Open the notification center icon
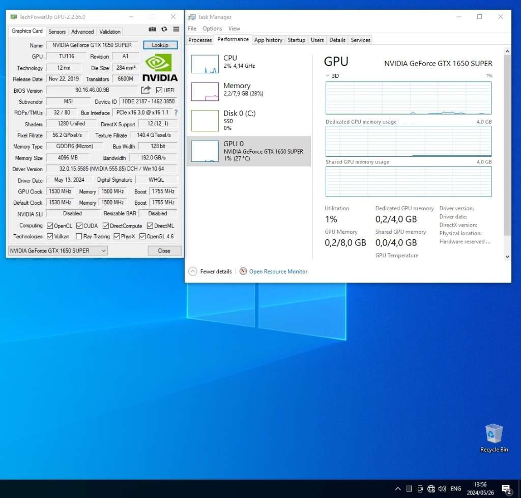 tap(507, 489)
